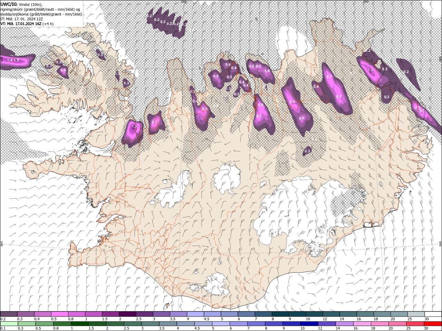Screen dimensions: 442x331
Task: Click the "1.4" precipitation value on the map
Action: [x=10, y=60]
